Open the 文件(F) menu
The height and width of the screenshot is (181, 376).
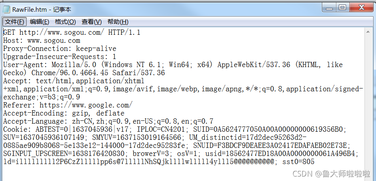15,22
